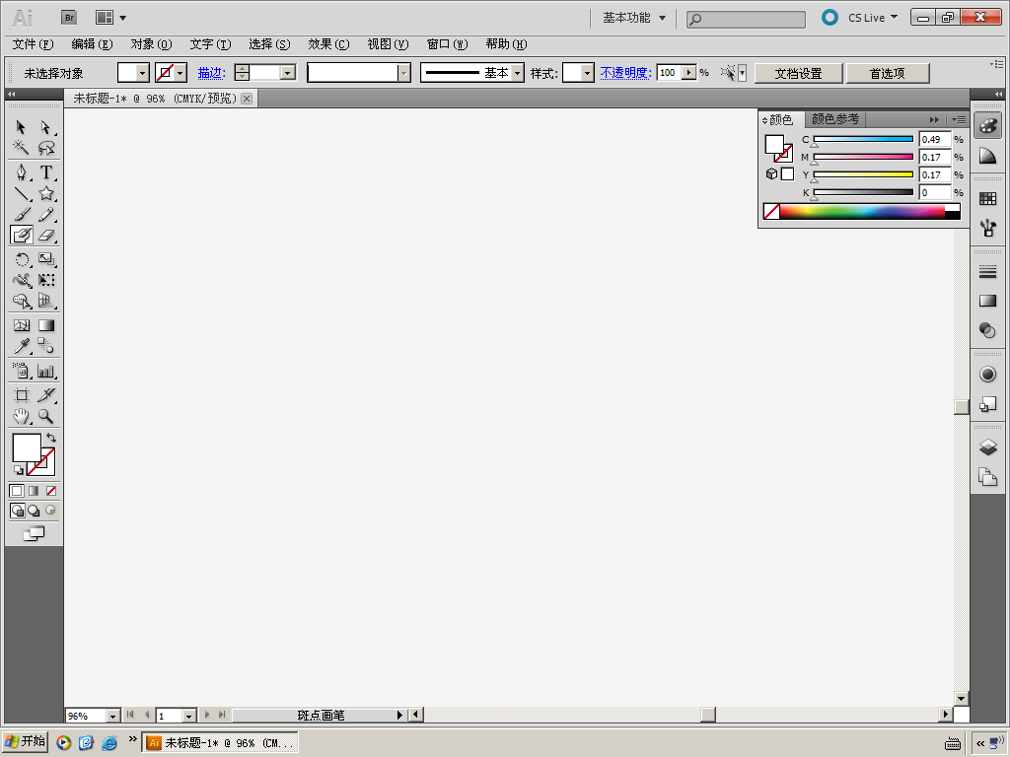Click the 首选项 button
This screenshot has width=1010, height=757.
[x=887, y=73]
